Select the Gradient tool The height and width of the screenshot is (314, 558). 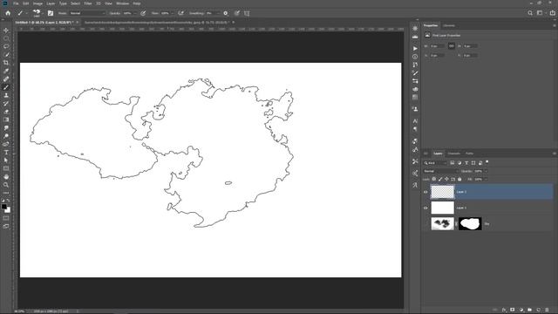(6, 120)
